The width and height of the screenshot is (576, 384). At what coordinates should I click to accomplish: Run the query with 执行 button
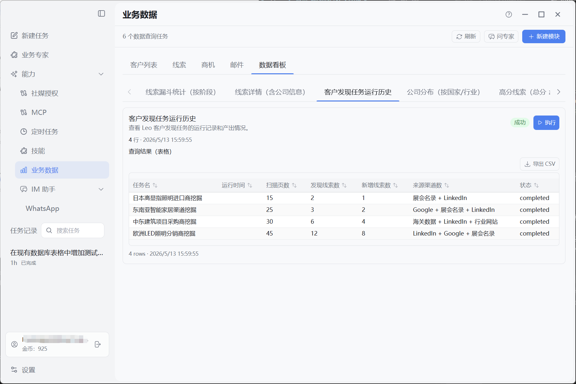[546, 123]
